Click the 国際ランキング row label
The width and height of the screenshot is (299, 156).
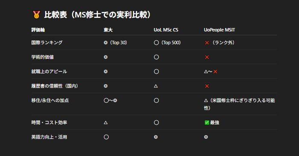pyautogui.click(x=47, y=43)
